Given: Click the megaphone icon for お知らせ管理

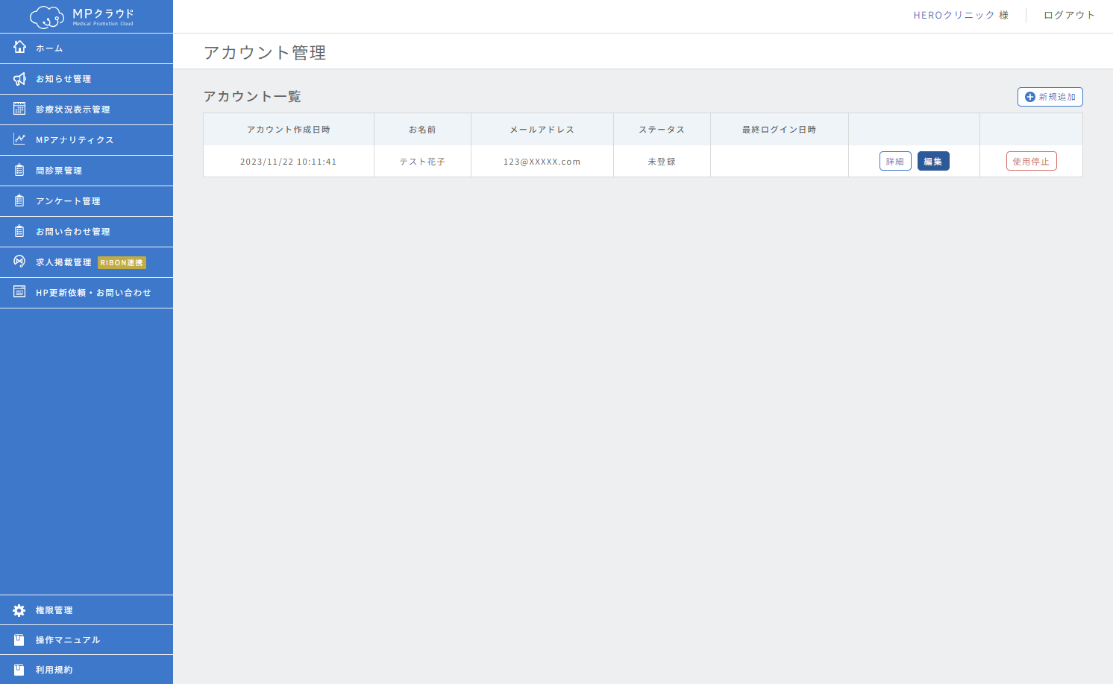Looking at the screenshot, I should (19, 78).
